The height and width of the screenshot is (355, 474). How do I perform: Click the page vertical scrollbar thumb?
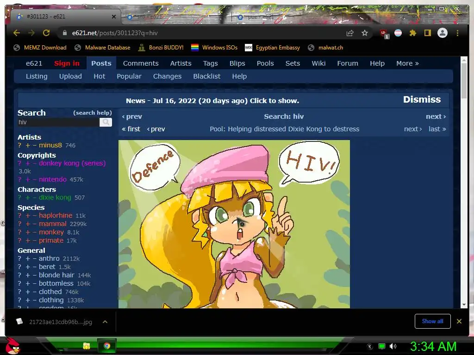tap(464, 80)
